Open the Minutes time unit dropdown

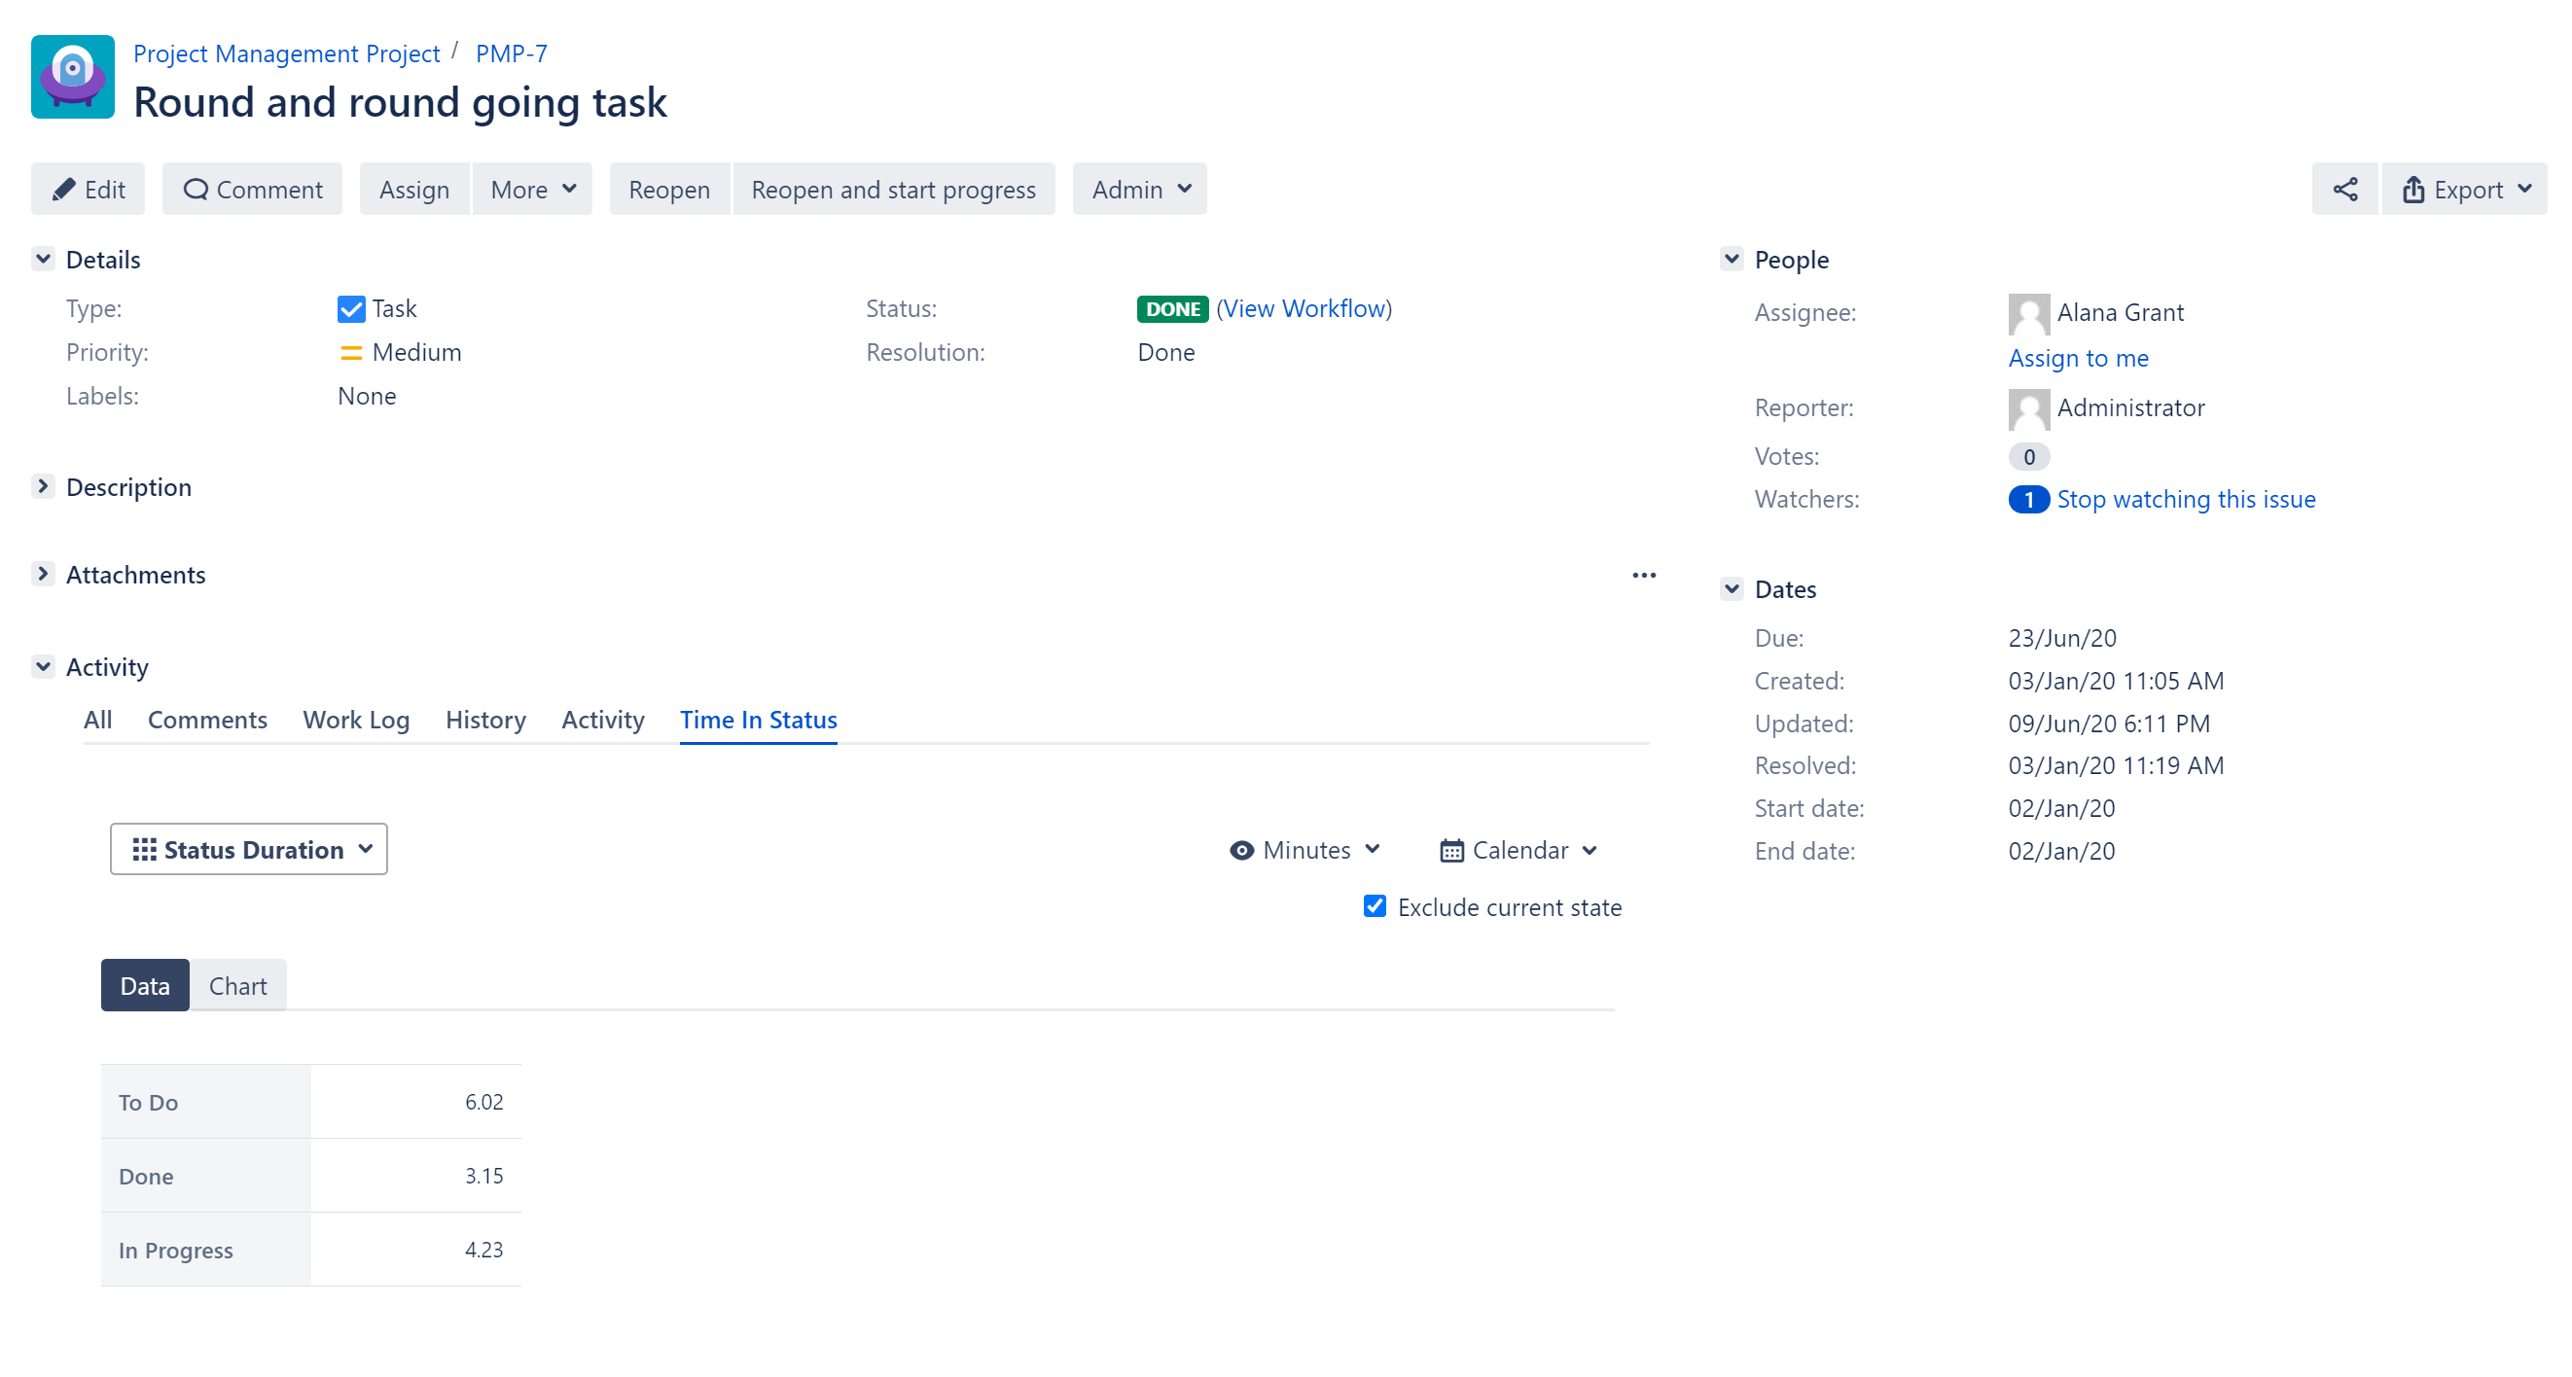point(1305,850)
